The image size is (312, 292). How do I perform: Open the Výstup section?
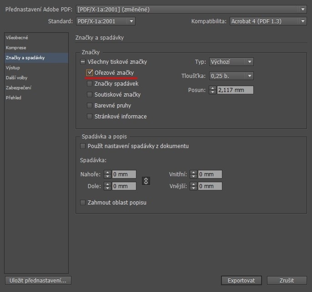click(x=36, y=68)
